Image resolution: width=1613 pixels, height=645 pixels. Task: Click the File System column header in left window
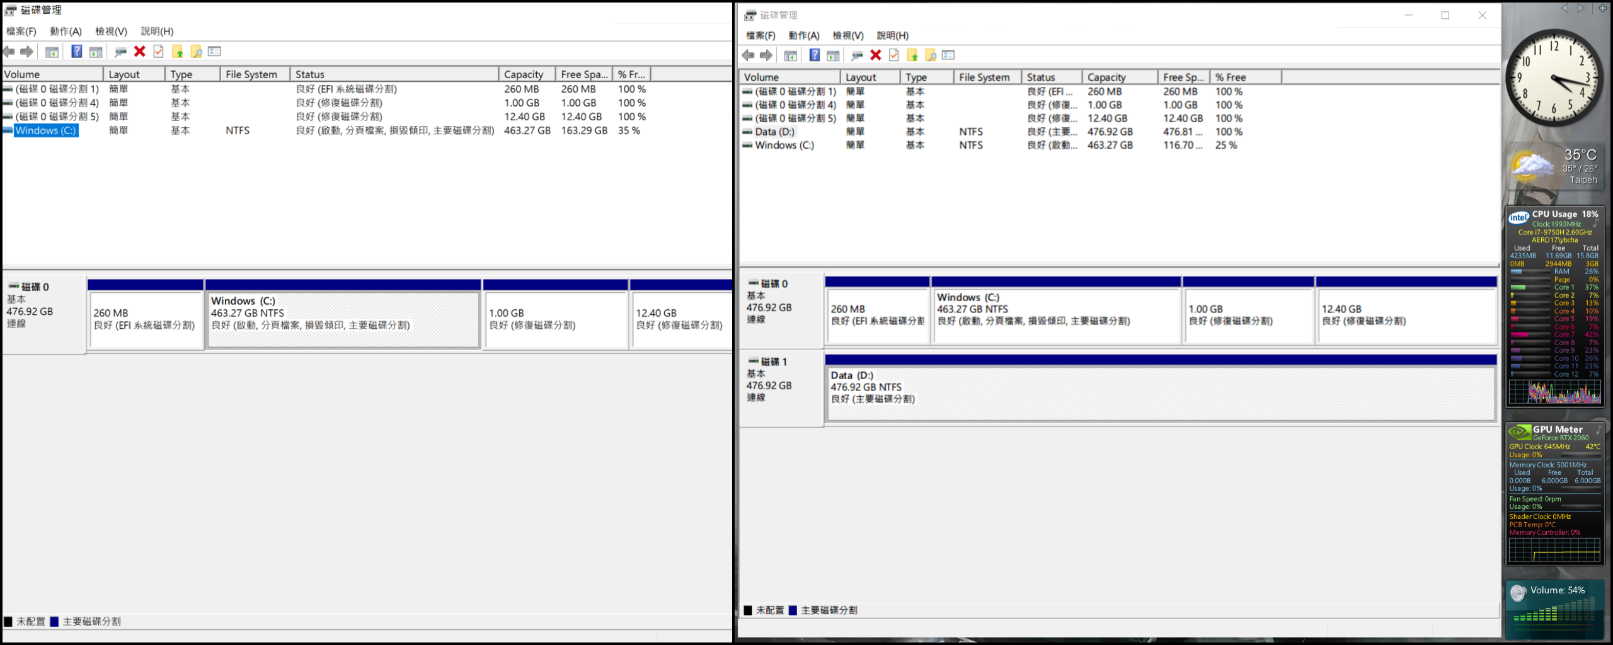[251, 74]
